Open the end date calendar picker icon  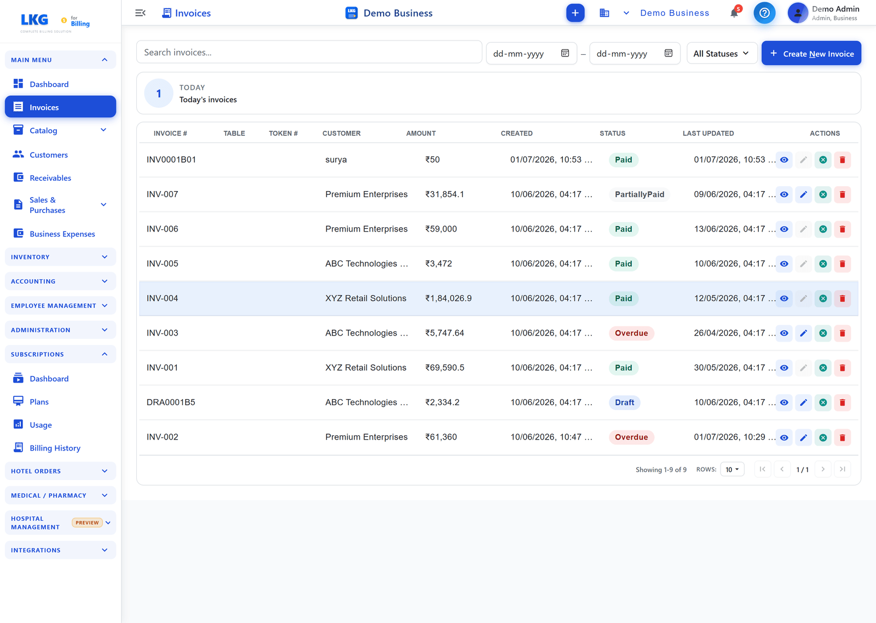[668, 53]
